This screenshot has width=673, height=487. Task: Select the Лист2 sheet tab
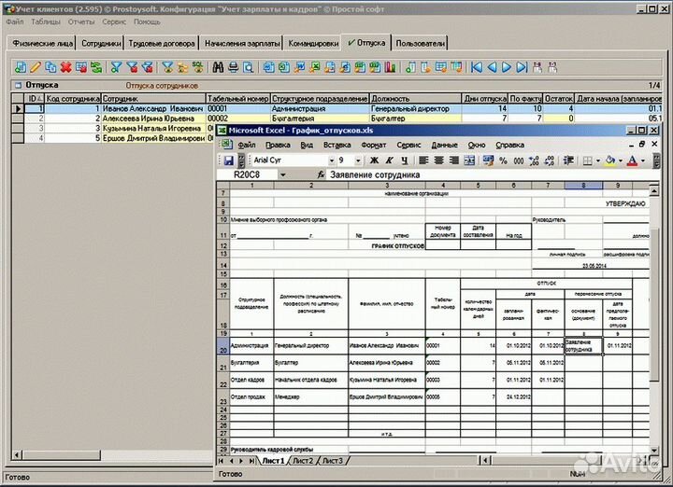pyautogui.click(x=302, y=461)
